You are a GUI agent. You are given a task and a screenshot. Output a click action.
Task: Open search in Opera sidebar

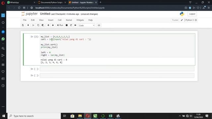[3, 48]
